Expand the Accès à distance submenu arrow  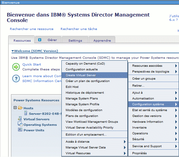[x=125, y=142]
